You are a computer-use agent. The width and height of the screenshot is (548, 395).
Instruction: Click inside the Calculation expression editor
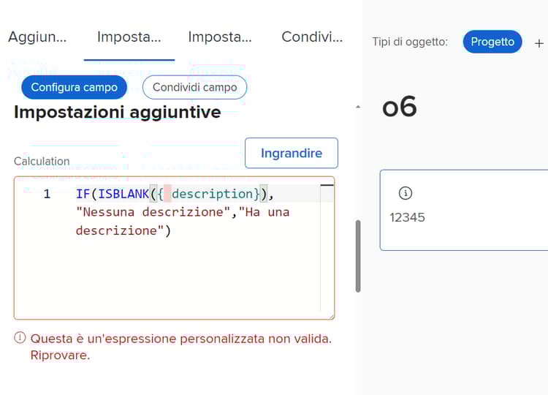point(174,248)
